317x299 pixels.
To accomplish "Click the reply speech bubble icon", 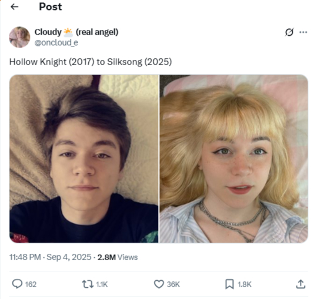I will [17, 284].
